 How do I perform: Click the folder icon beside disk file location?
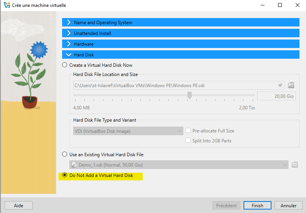(291, 85)
